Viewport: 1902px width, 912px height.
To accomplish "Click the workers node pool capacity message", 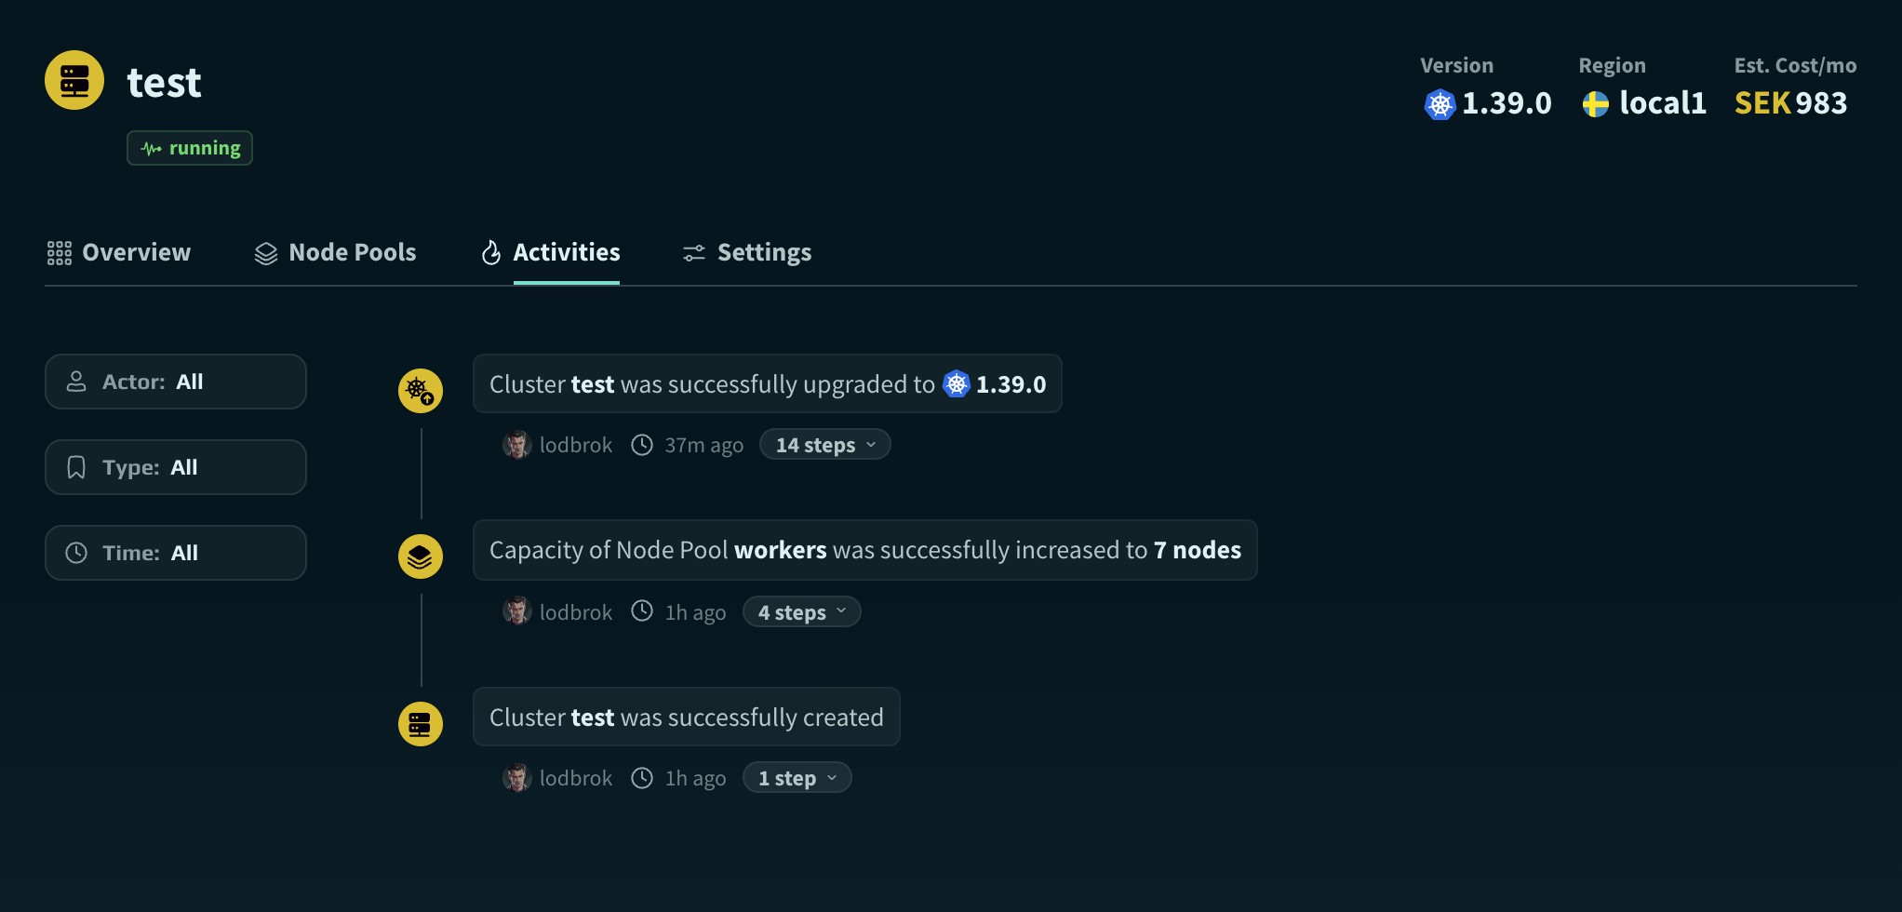I will click(865, 550).
